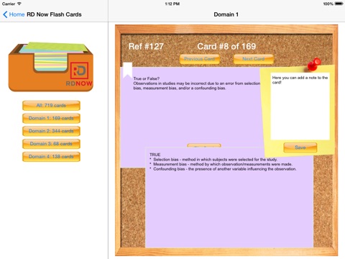Click the red RD square emblem
The height and width of the screenshot is (259, 345).
click(79, 71)
